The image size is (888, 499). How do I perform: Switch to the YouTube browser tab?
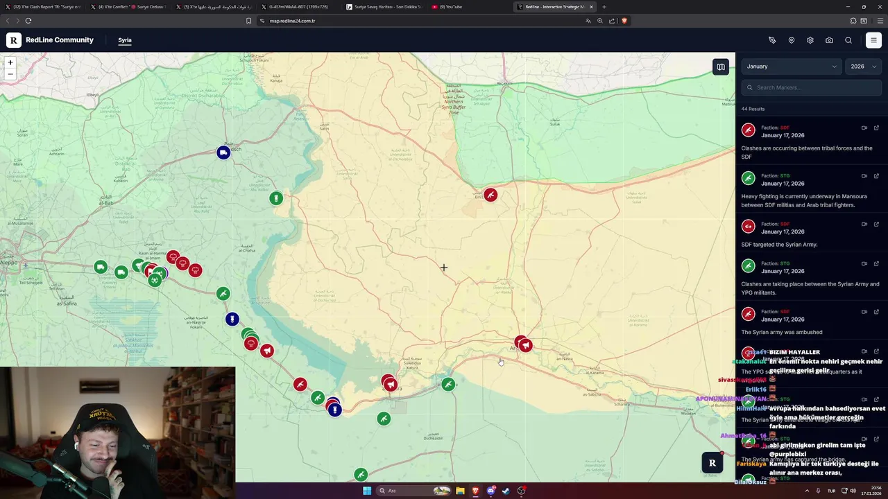click(x=465, y=7)
